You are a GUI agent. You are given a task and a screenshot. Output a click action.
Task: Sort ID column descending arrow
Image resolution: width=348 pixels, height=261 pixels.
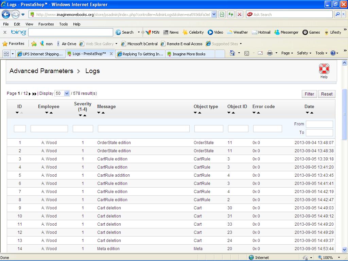17,113
